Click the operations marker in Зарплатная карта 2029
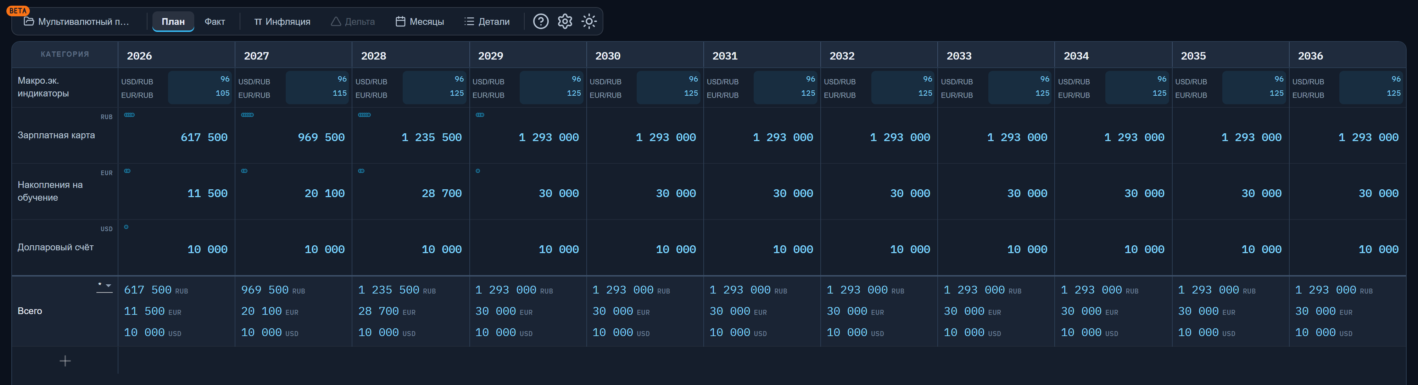 (x=480, y=115)
